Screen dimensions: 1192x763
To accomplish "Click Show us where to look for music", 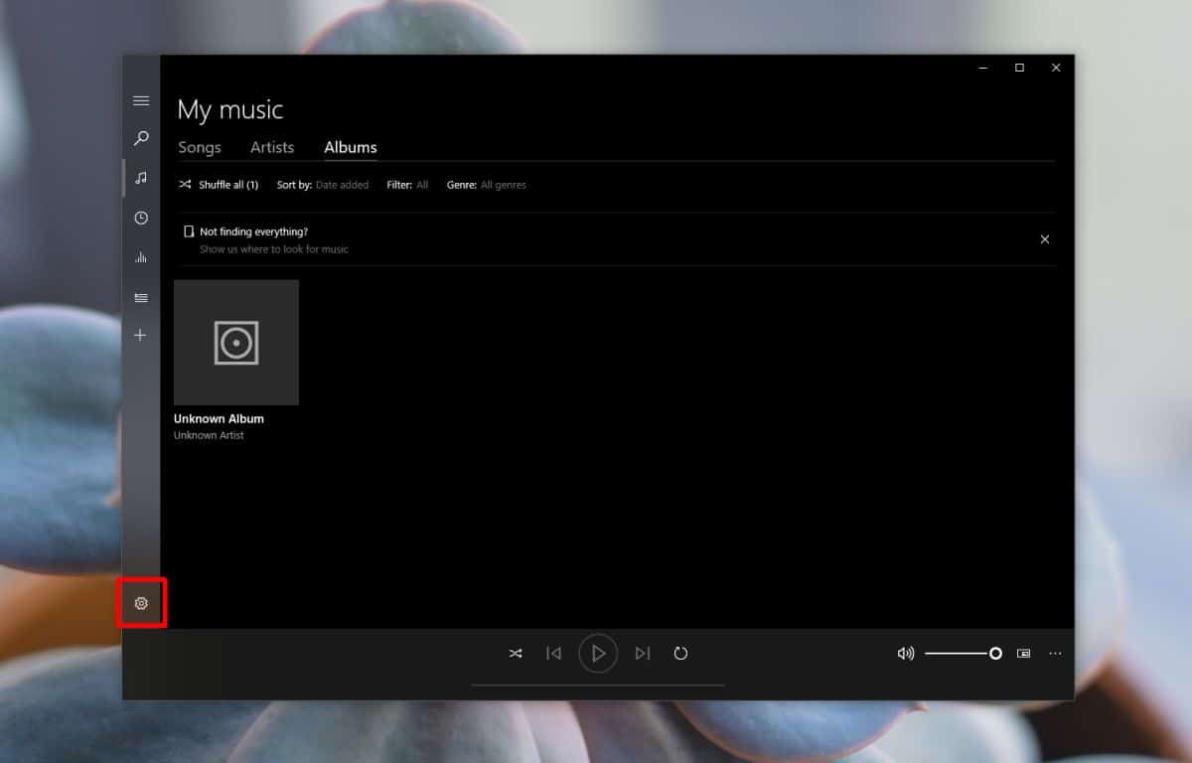I will (274, 249).
